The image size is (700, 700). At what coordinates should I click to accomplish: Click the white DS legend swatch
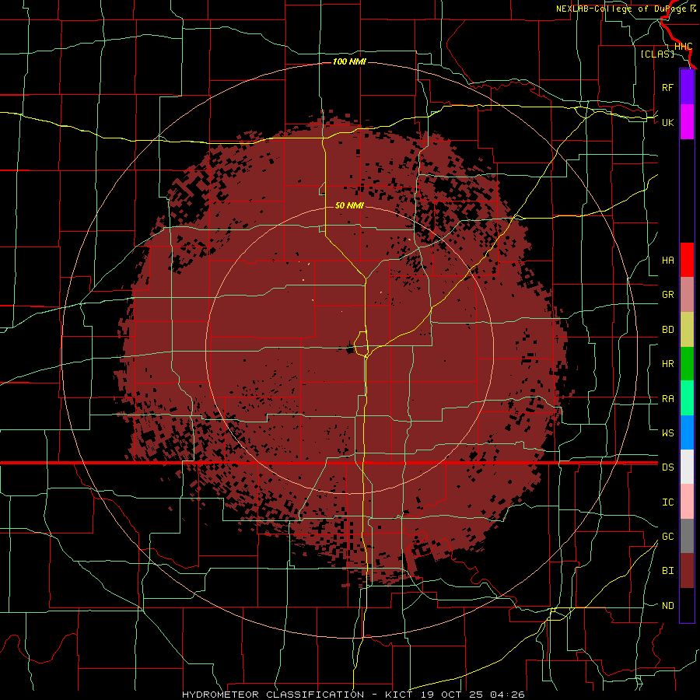point(687,467)
